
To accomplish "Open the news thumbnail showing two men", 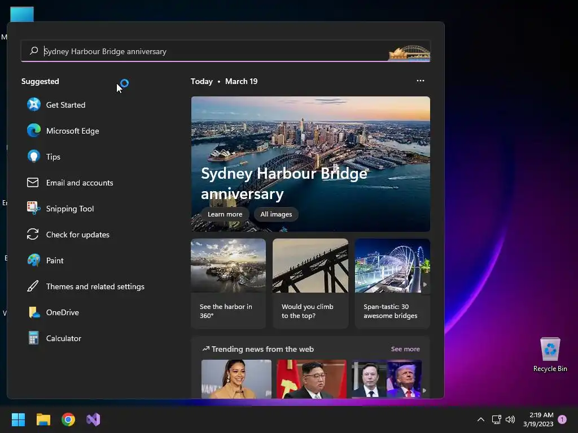I will [386, 379].
